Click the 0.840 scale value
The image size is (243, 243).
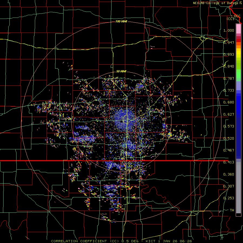(x=229, y=66)
